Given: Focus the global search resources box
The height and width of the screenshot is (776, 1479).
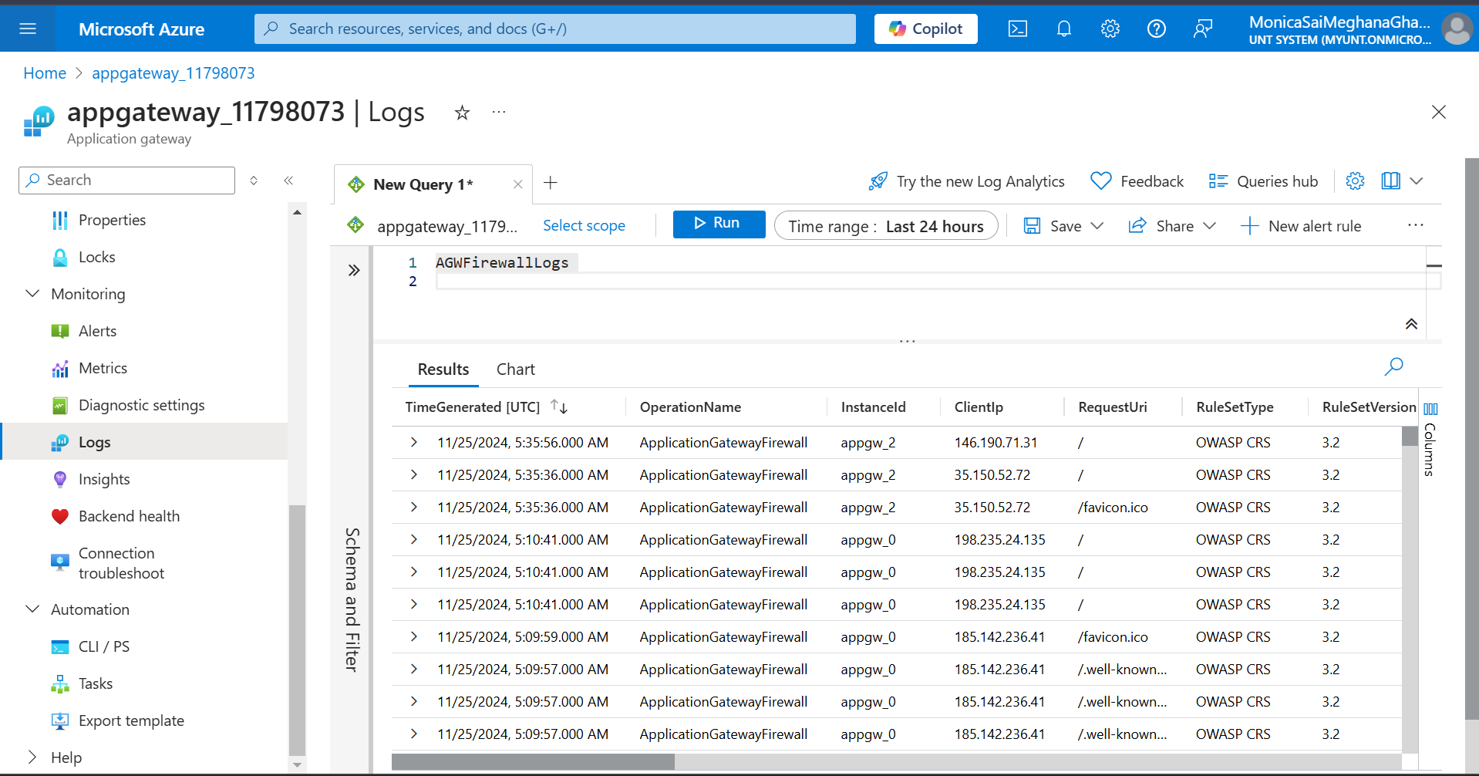Looking at the screenshot, I should (555, 29).
